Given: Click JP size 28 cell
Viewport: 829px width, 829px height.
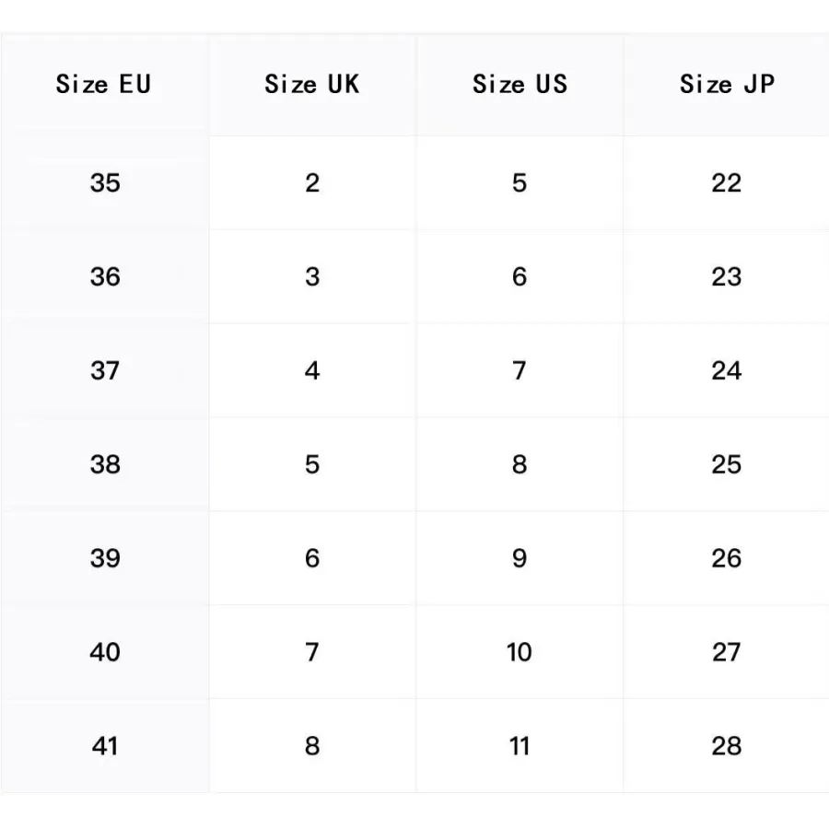Looking at the screenshot, I should click(726, 746).
